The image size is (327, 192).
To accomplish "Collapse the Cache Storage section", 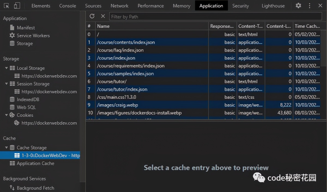I will (x=6, y=147).
